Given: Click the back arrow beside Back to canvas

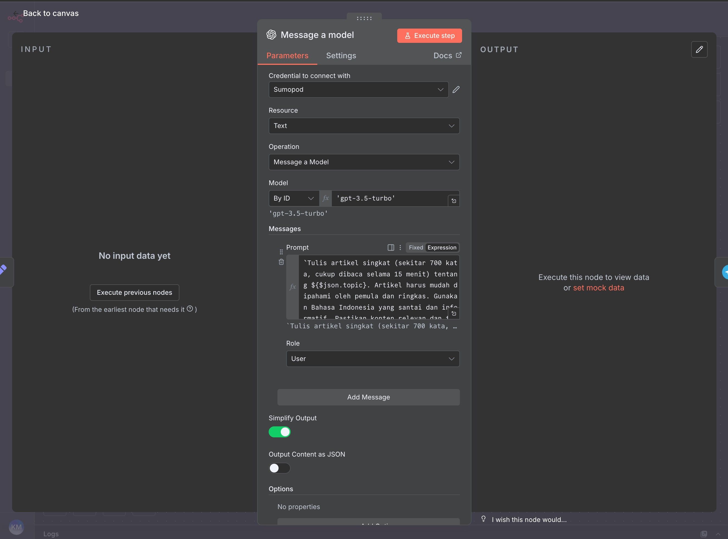Looking at the screenshot, I should [x=16, y=13].
